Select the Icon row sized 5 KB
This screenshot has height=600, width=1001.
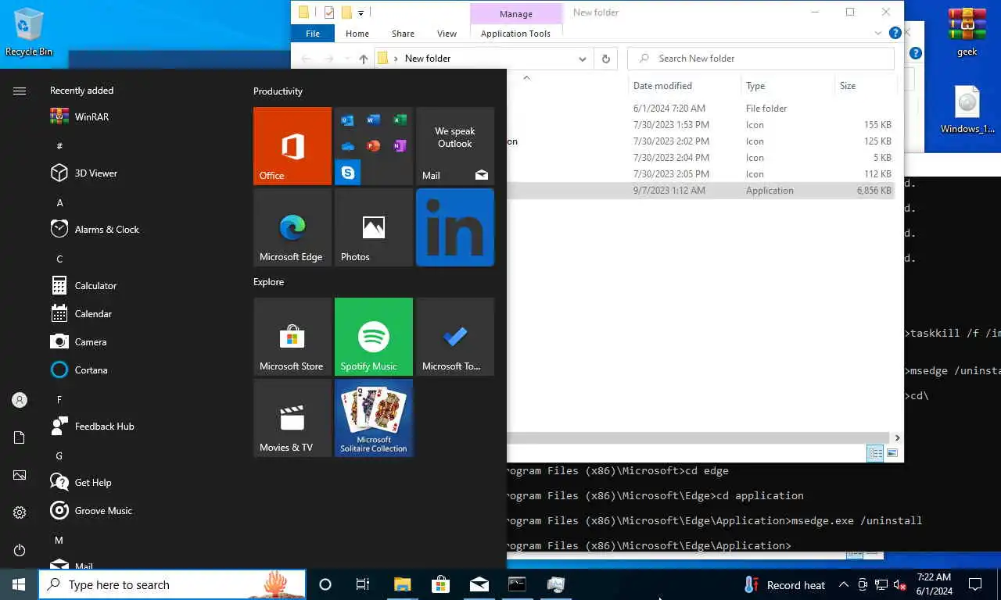click(x=701, y=158)
